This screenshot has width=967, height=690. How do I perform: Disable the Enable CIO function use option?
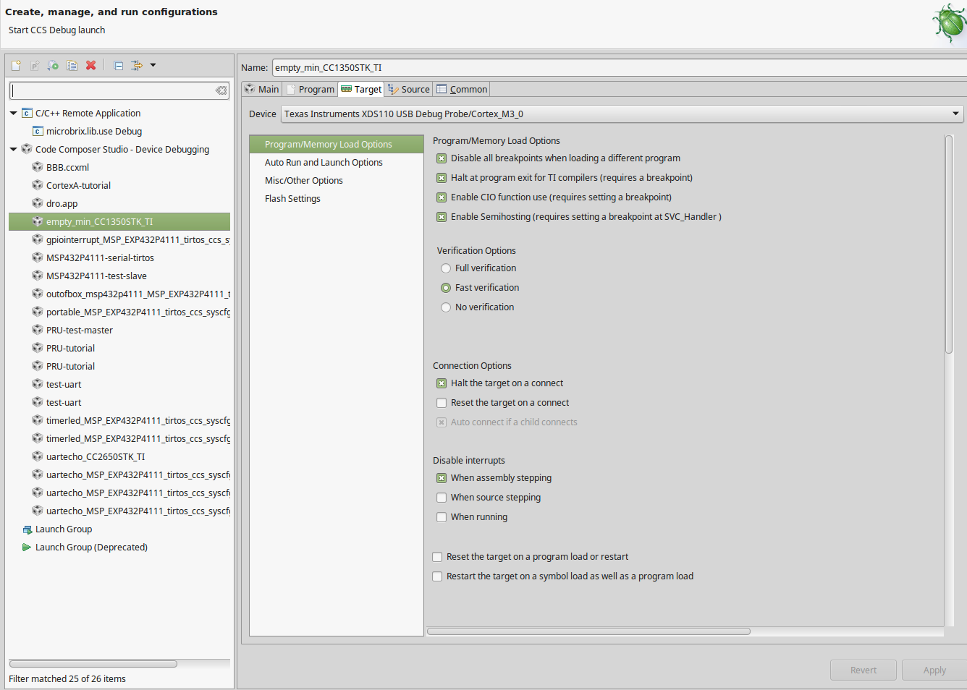point(442,197)
